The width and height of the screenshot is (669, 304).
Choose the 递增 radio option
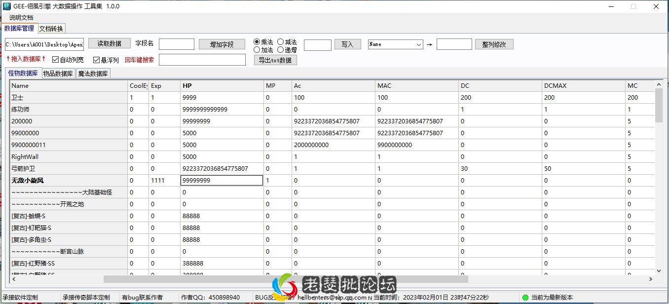point(281,50)
